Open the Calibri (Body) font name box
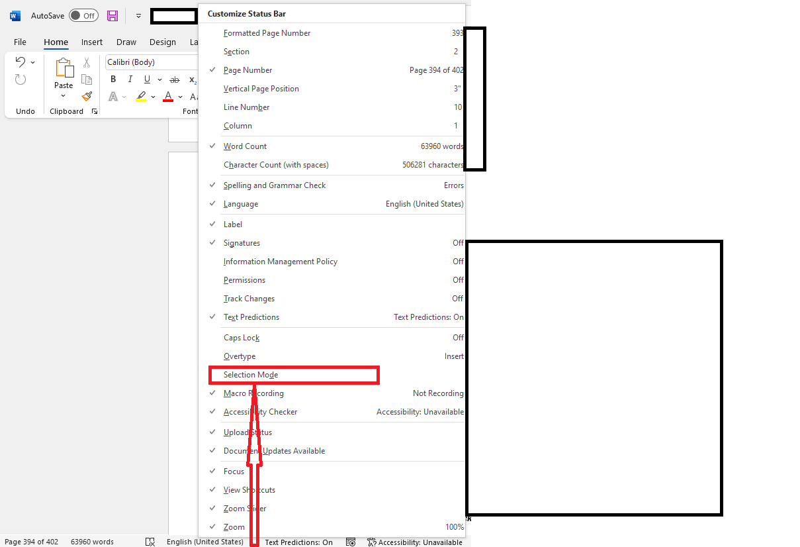This screenshot has width=800, height=547. (x=152, y=62)
